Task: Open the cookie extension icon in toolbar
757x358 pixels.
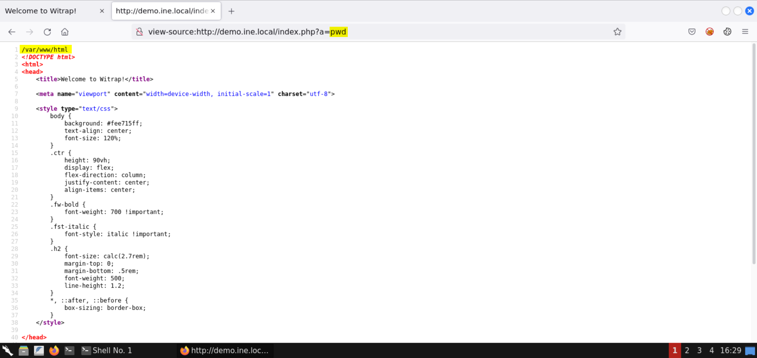Action: tap(727, 32)
